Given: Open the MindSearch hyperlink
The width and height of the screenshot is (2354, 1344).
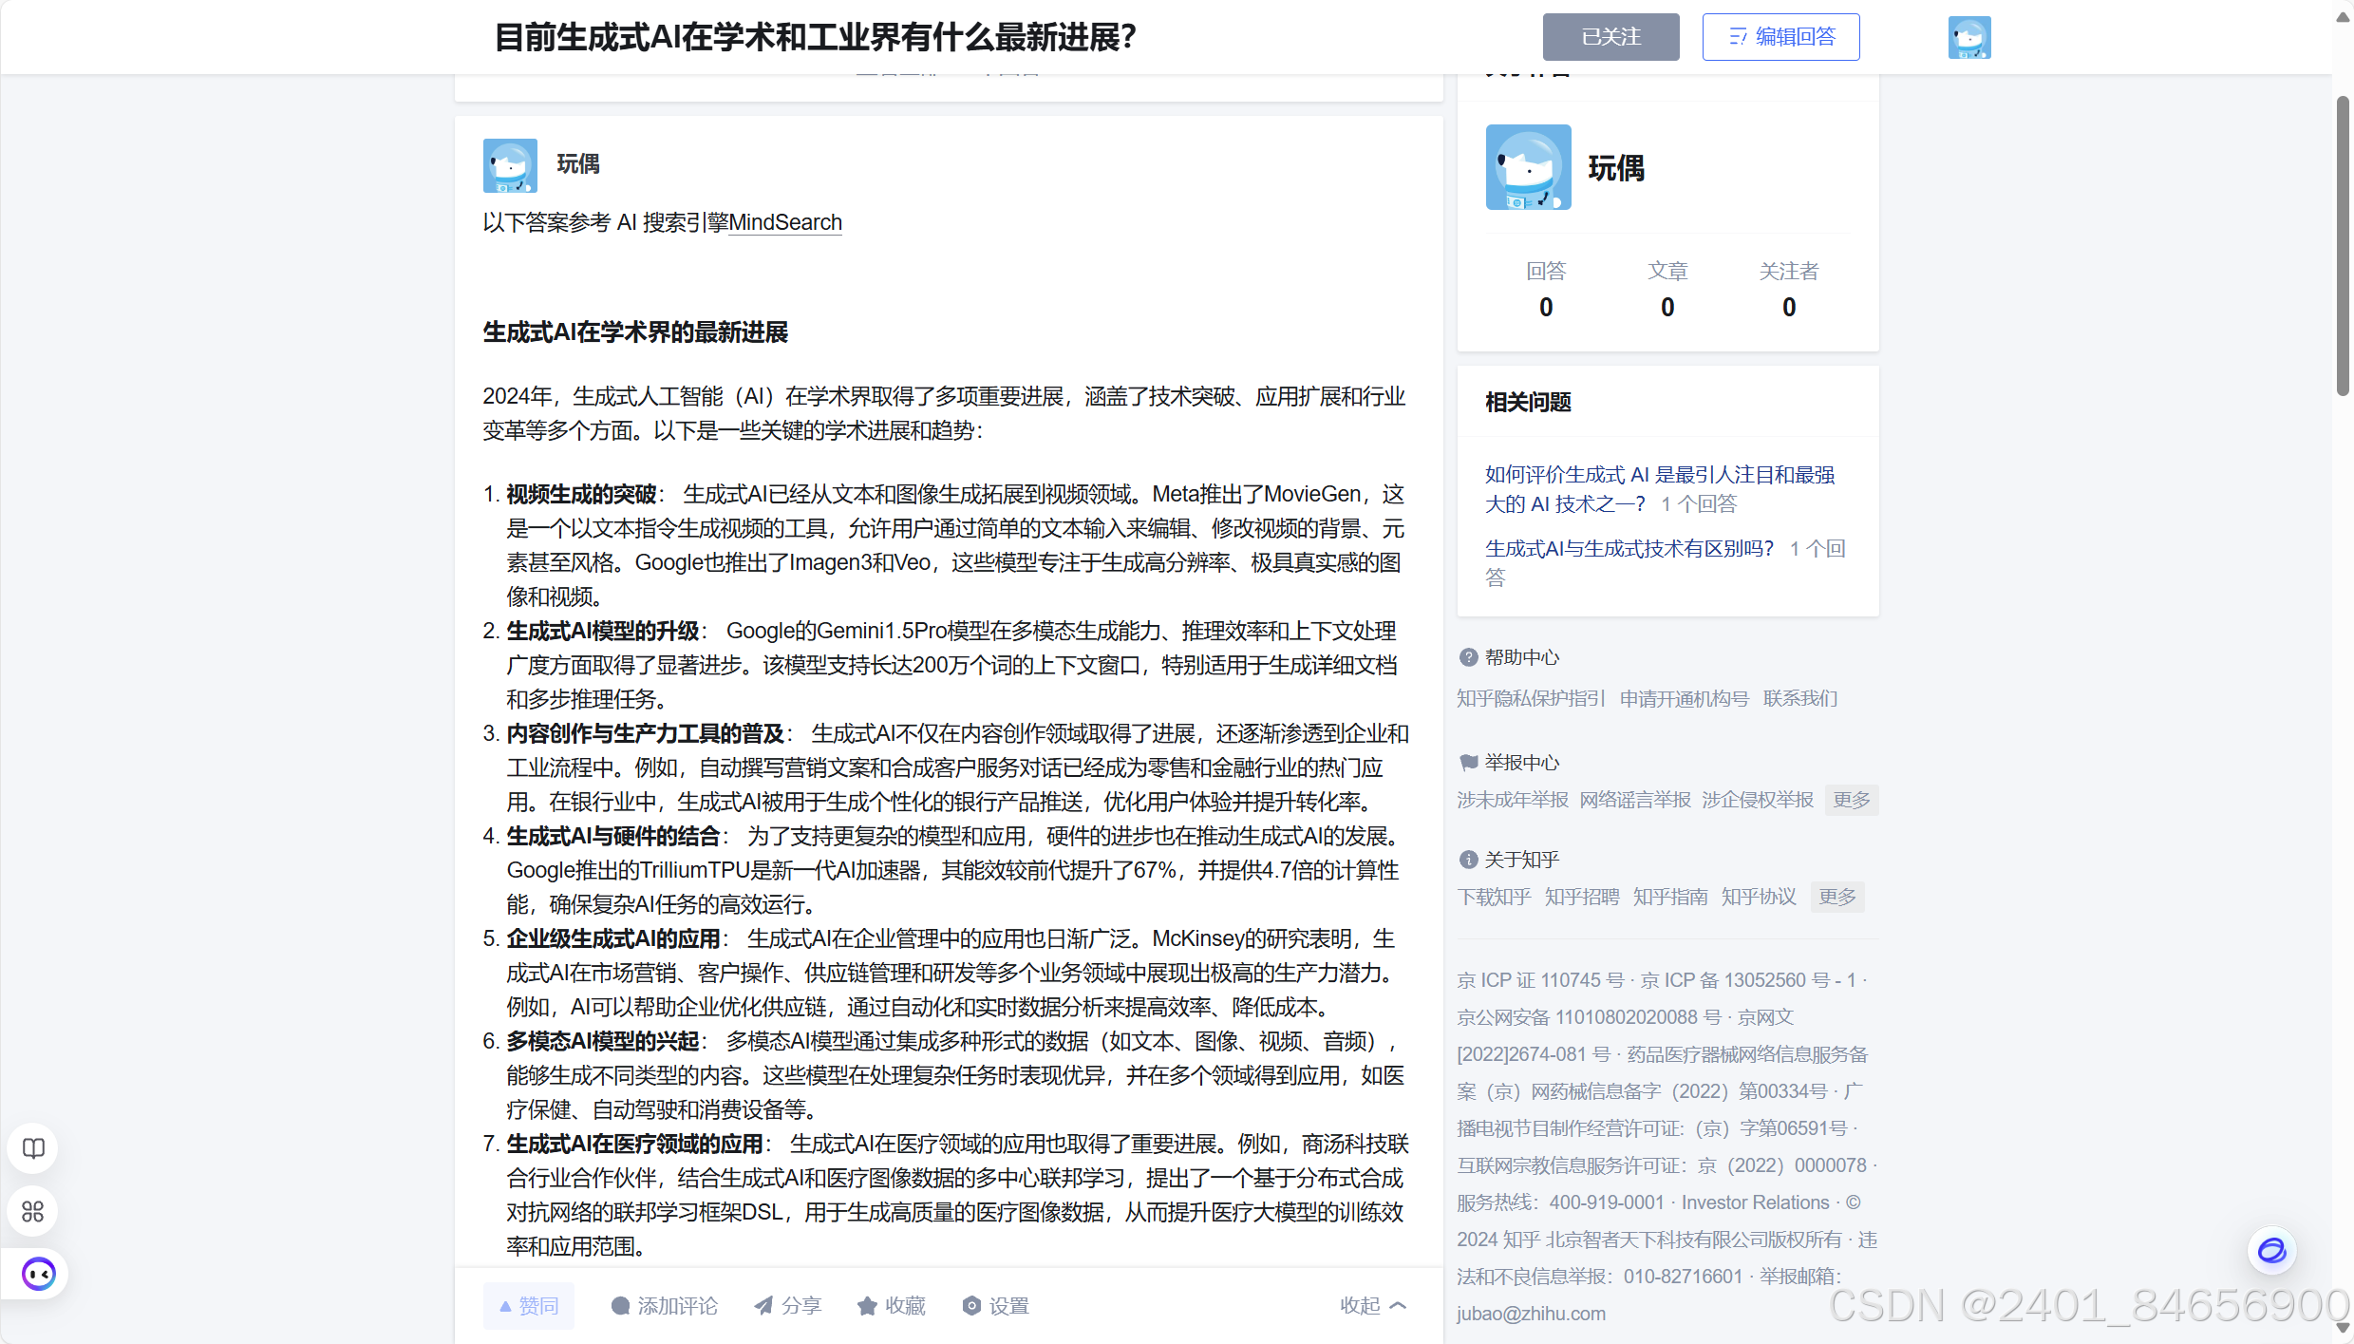Looking at the screenshot, I should pyautogui.click(x=784, y=222).
